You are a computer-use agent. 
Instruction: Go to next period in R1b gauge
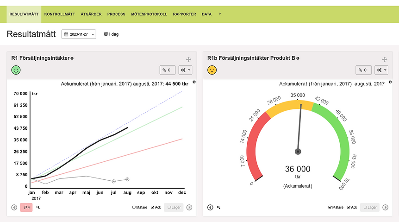pos(386,208)
